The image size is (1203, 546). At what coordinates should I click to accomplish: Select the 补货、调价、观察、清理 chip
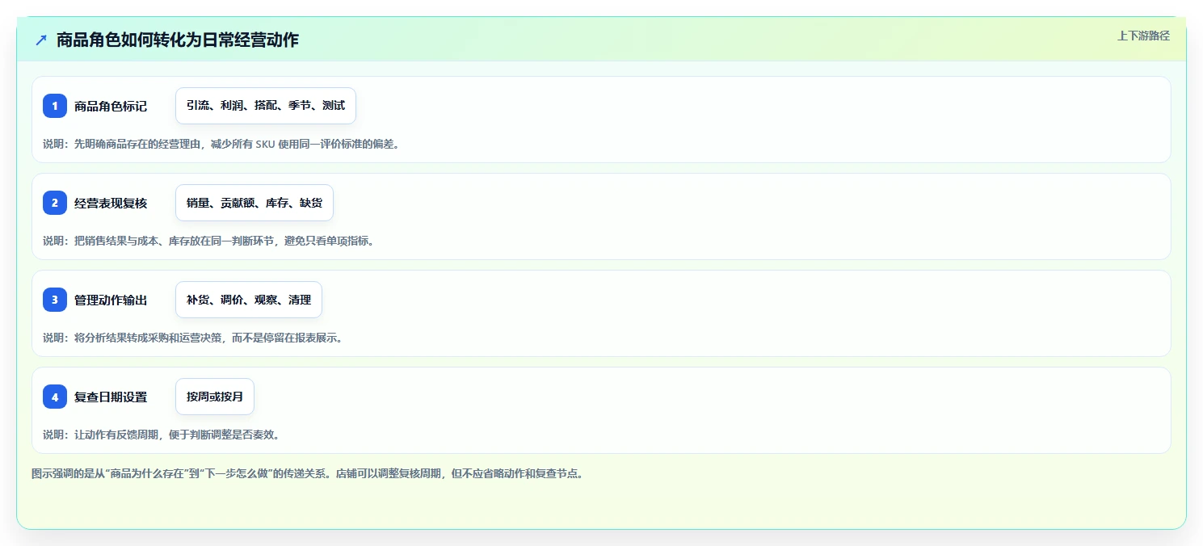[249, 300]
